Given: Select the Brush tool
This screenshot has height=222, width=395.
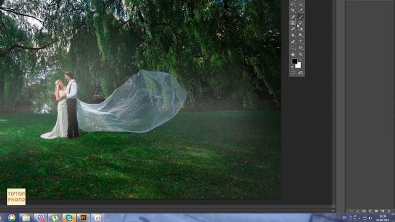Looking at the screenshot, I should [x=301, y=17].
